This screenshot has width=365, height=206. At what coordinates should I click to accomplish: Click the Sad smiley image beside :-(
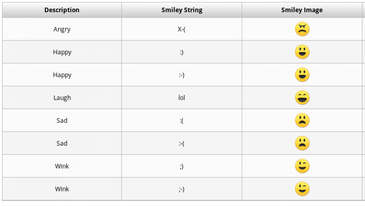302,143
